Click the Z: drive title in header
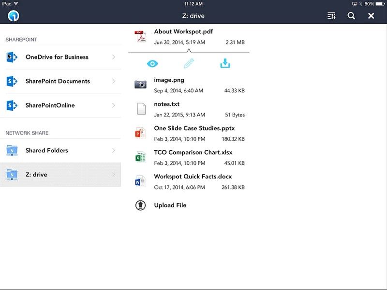Image resolution: width=387 pixels, height=290 pixels. click(193, 16)
